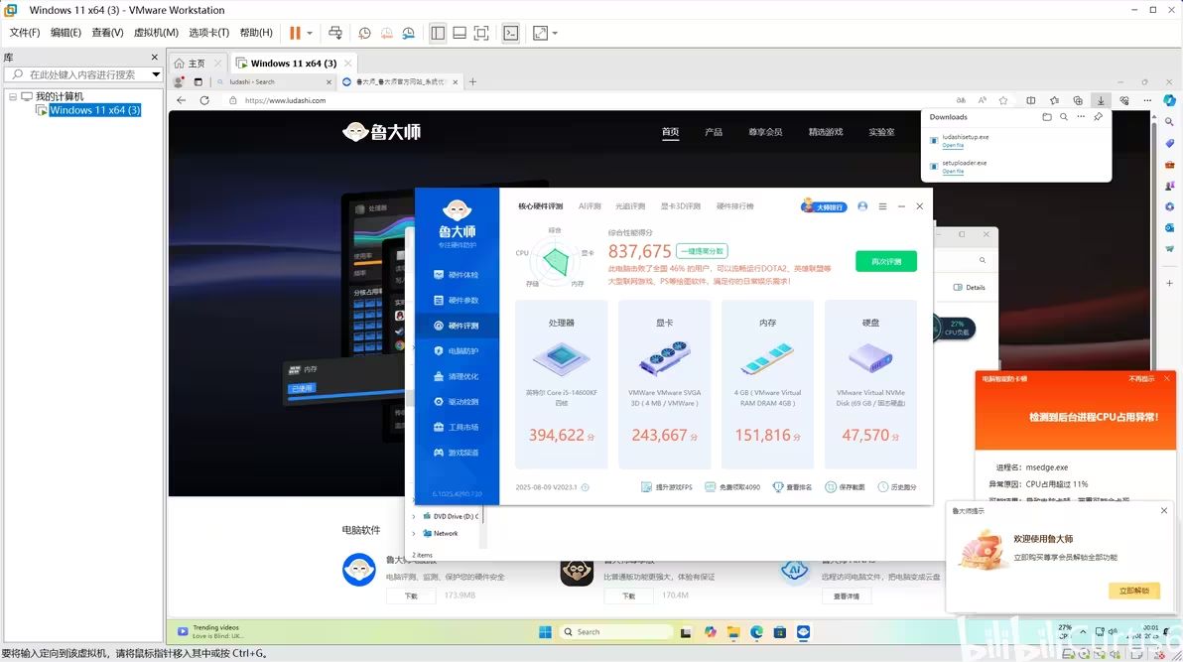Open downloads folder icon in Downloads panel
The image size is (1183, 662).
click(x=1046, y=117)
